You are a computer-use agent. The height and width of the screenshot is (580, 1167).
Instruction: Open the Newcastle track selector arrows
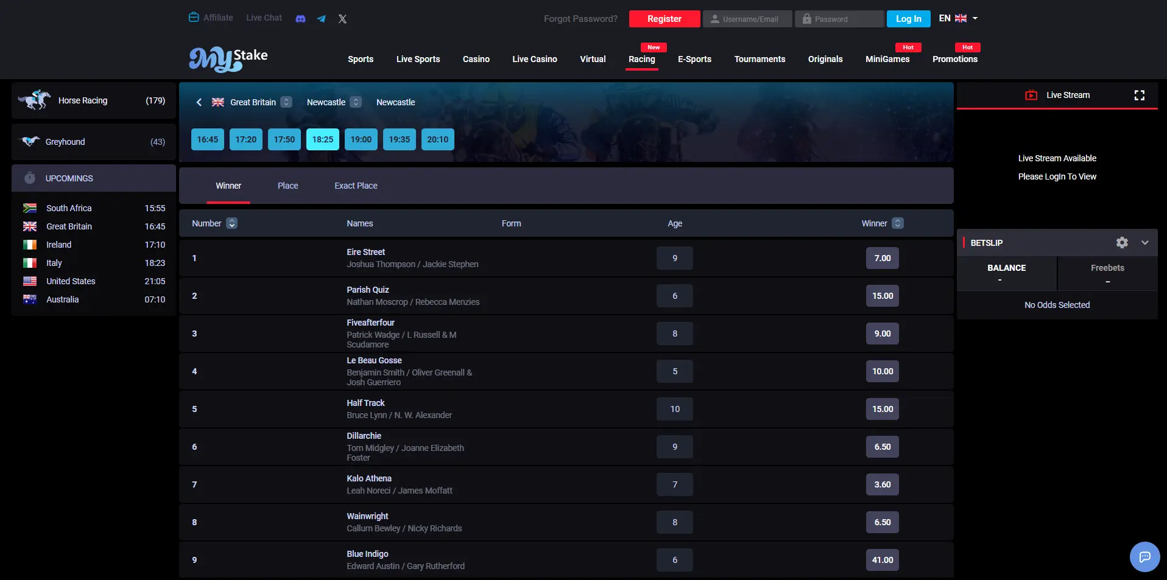[356, 102]
